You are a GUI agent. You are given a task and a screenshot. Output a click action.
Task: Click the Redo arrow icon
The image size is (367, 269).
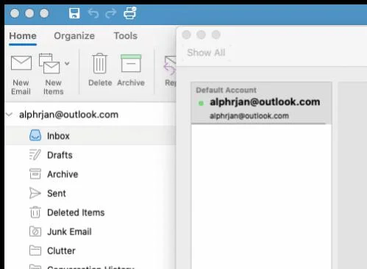coord(110,13)
